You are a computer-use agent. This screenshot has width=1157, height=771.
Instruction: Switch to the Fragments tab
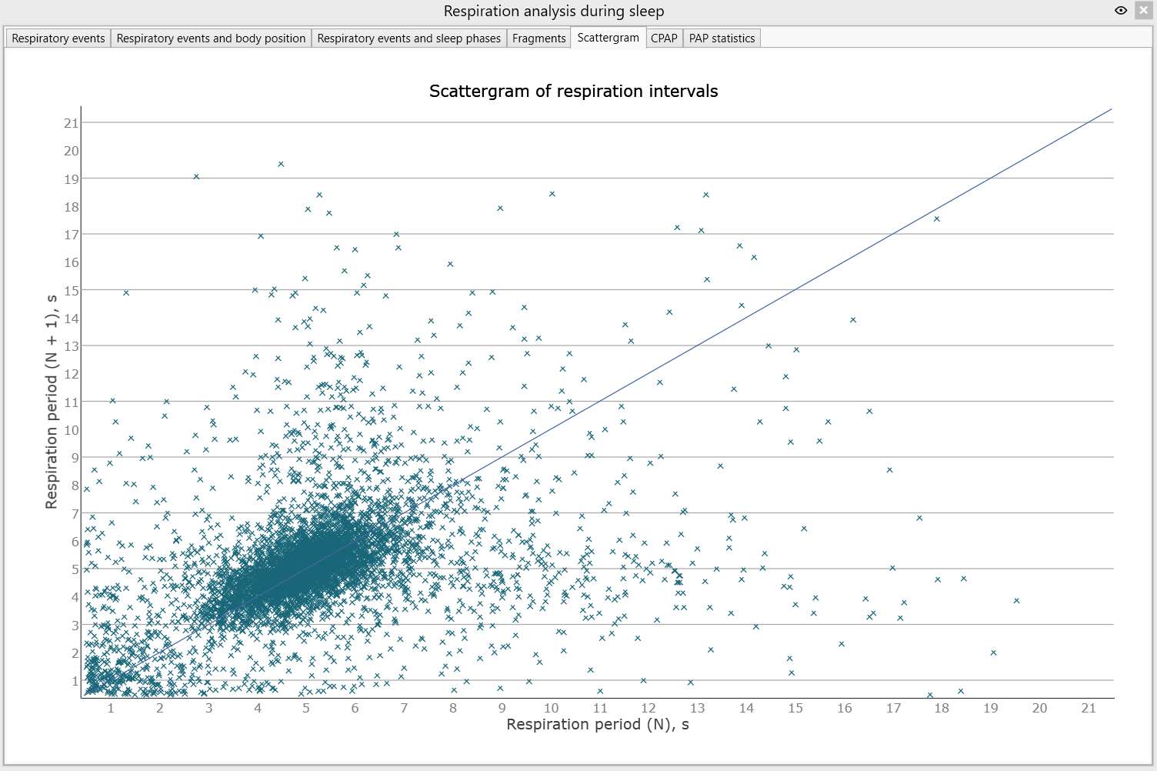(x=538, y=38)
